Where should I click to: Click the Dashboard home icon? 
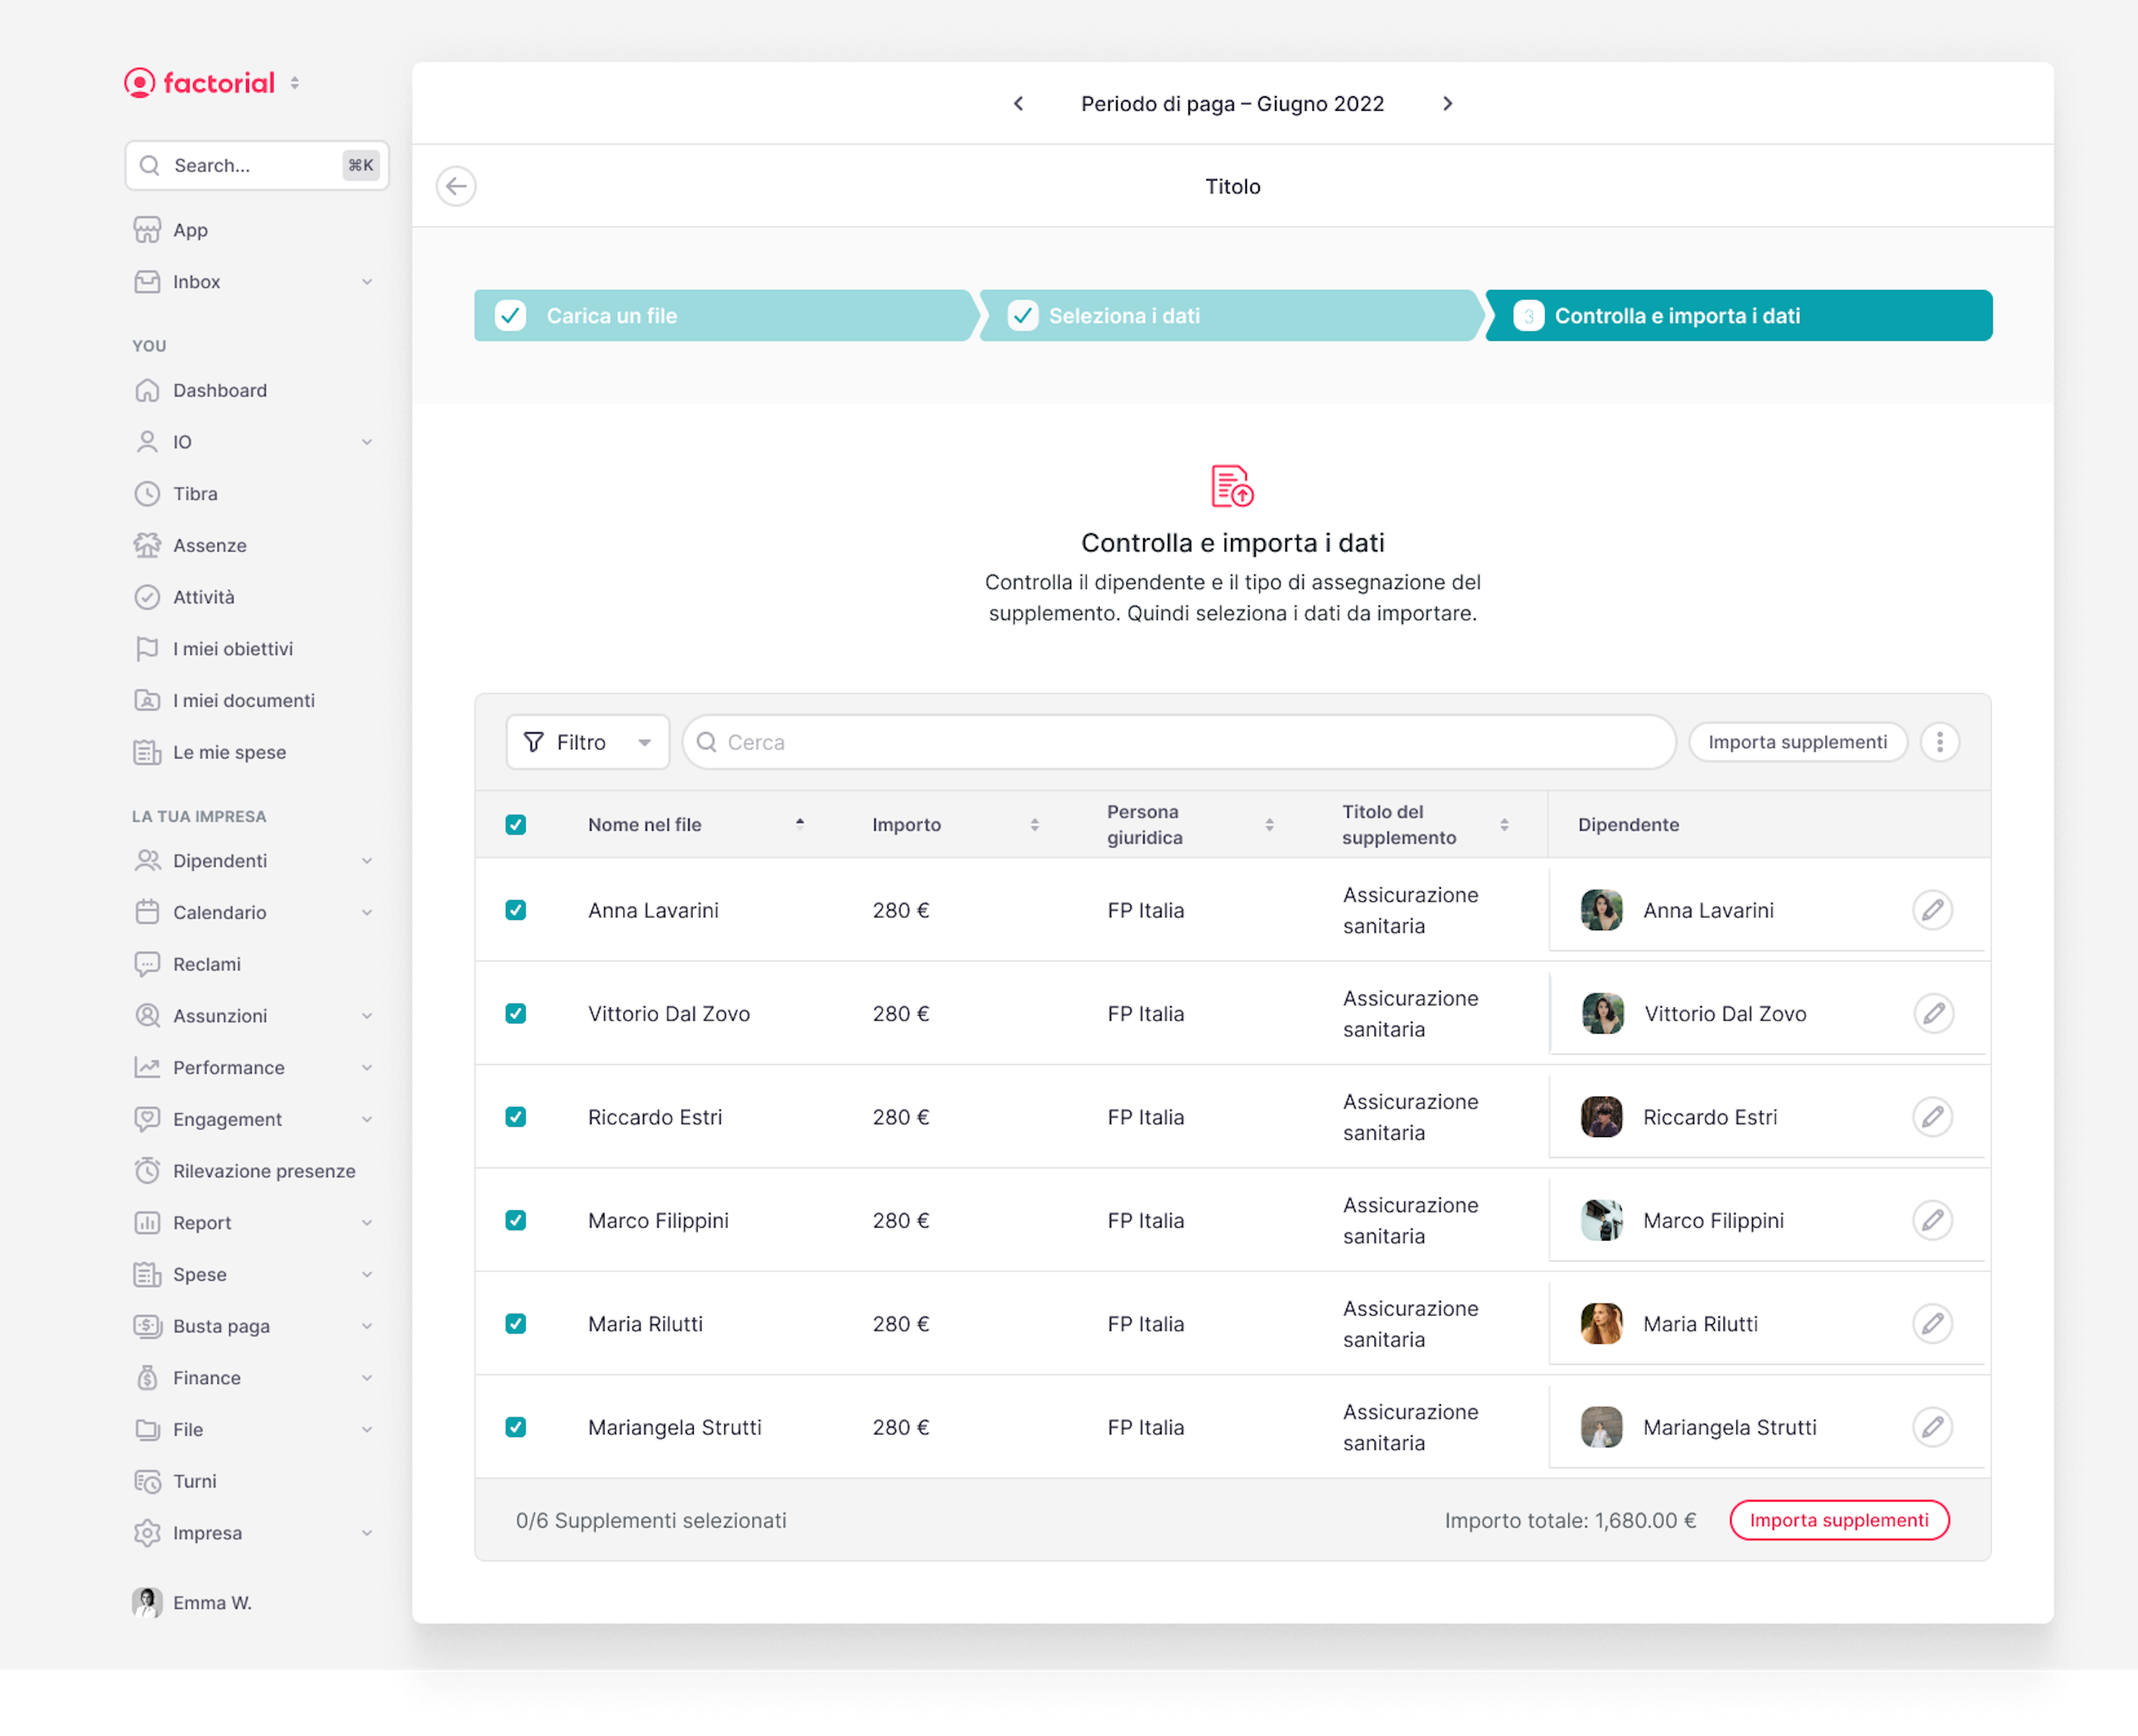coord(147,390)
